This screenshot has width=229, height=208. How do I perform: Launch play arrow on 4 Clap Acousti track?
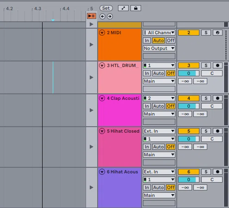(x=92, y=110)
